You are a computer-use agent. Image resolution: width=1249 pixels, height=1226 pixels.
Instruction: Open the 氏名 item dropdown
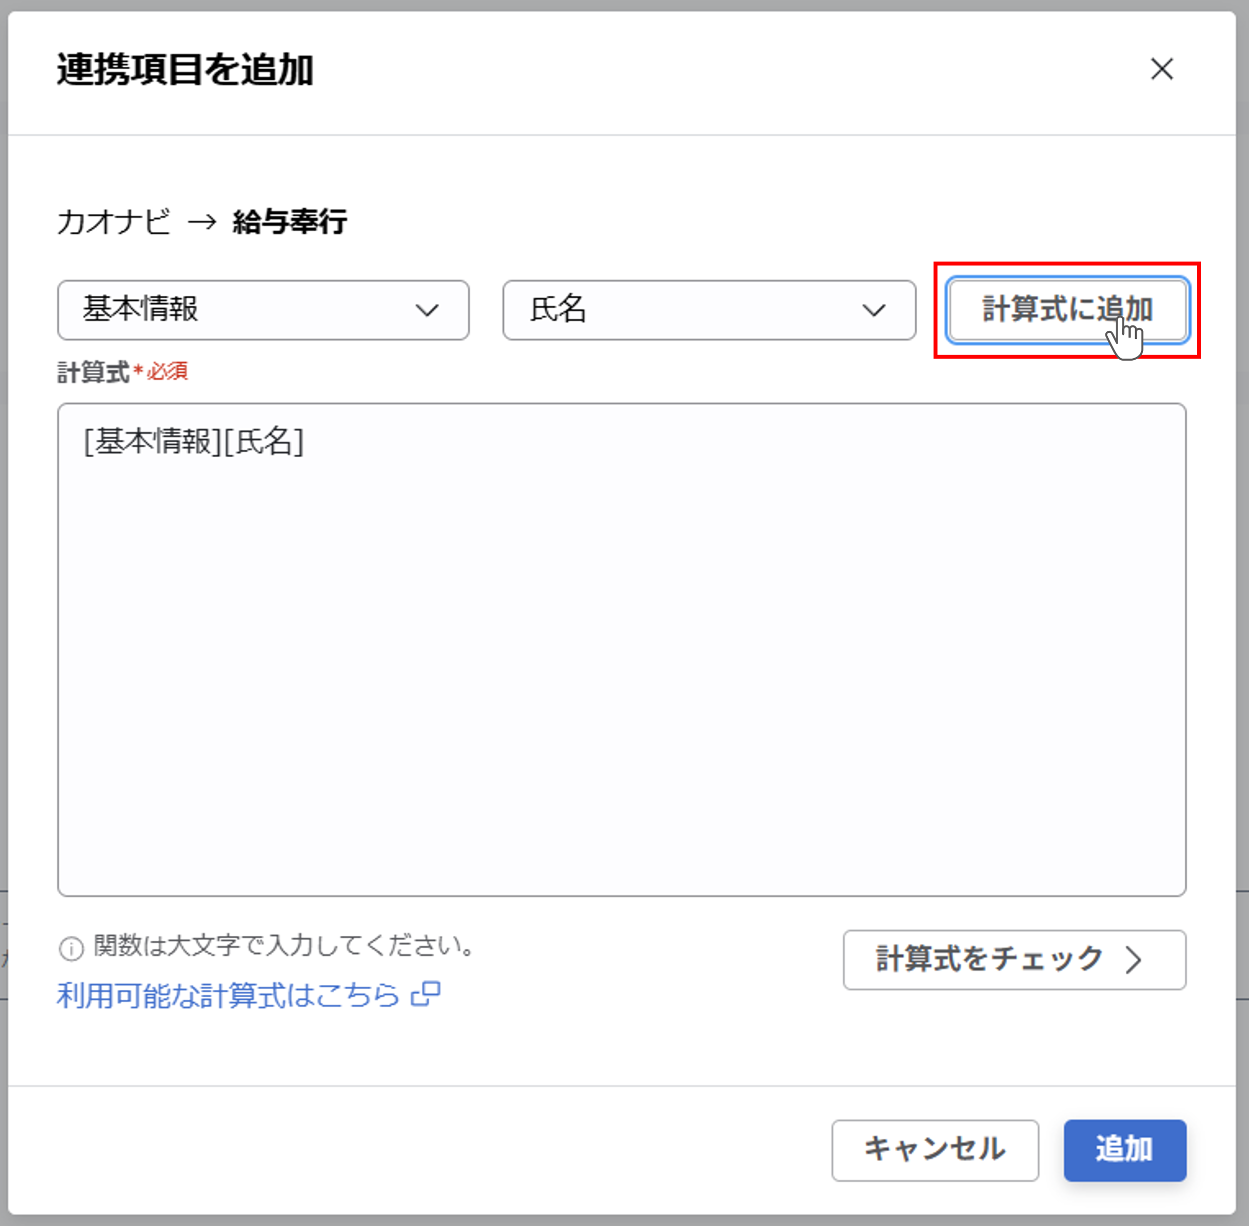(x=709, y=310)
